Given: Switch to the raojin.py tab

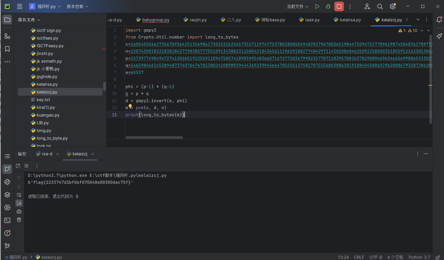Looking at the screenshot, I should pos(195,20).
